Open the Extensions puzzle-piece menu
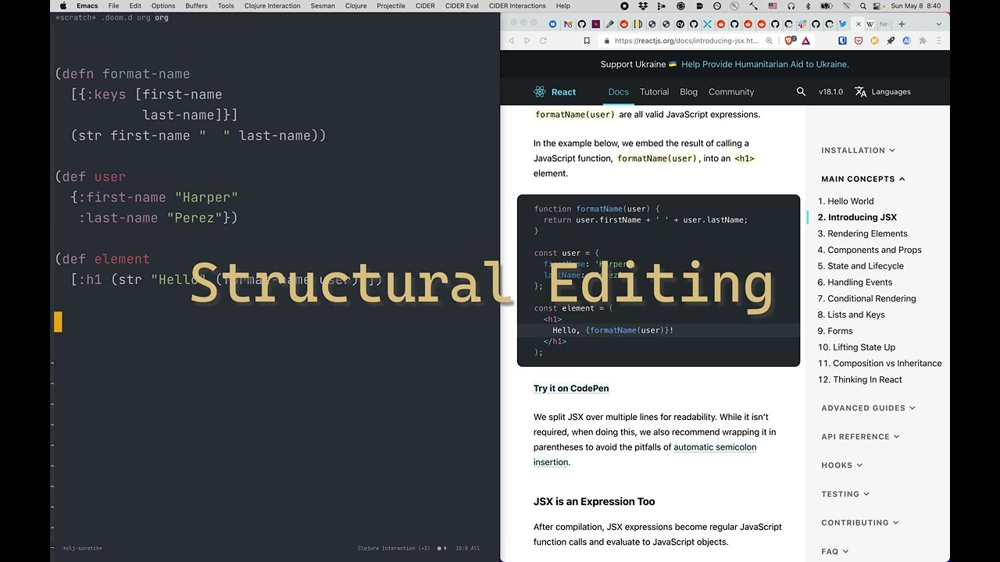 tap(923, 41)
